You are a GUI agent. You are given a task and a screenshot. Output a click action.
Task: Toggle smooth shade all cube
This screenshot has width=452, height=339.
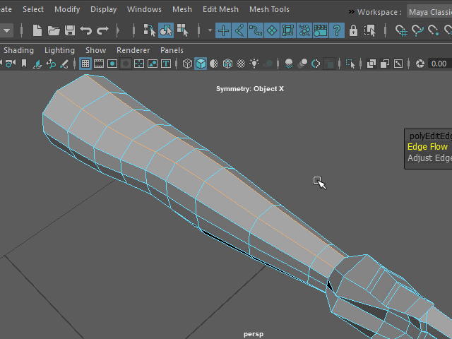point(201,64)
